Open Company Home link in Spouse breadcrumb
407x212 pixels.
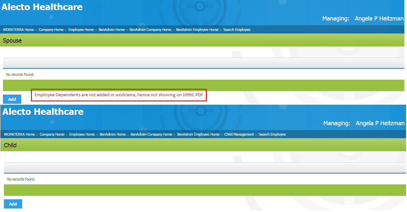(x=51, y=30)
